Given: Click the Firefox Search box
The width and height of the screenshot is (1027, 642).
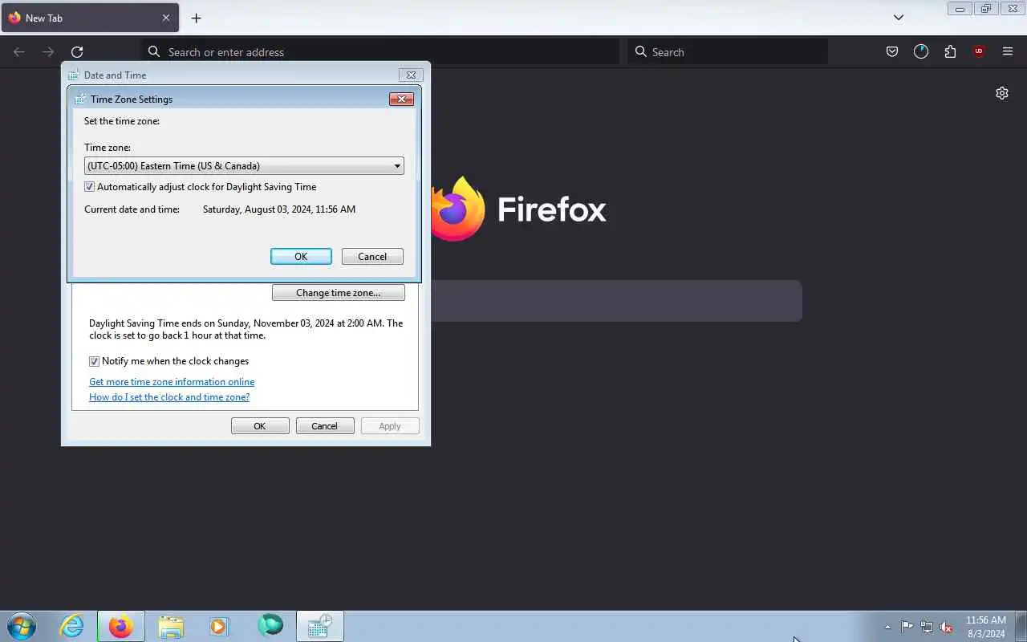Looking at the screenshot, I should [728, 51].
